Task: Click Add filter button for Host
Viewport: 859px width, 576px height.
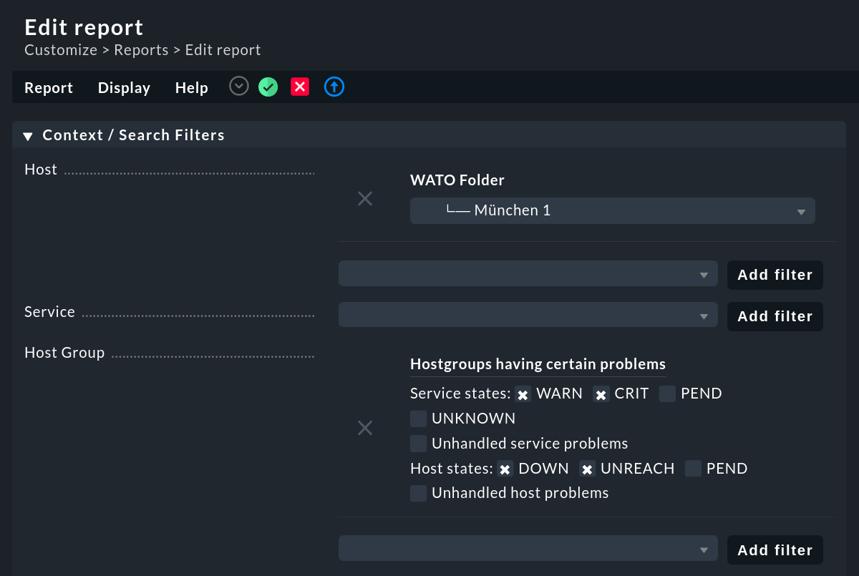Action: point(775,275)
